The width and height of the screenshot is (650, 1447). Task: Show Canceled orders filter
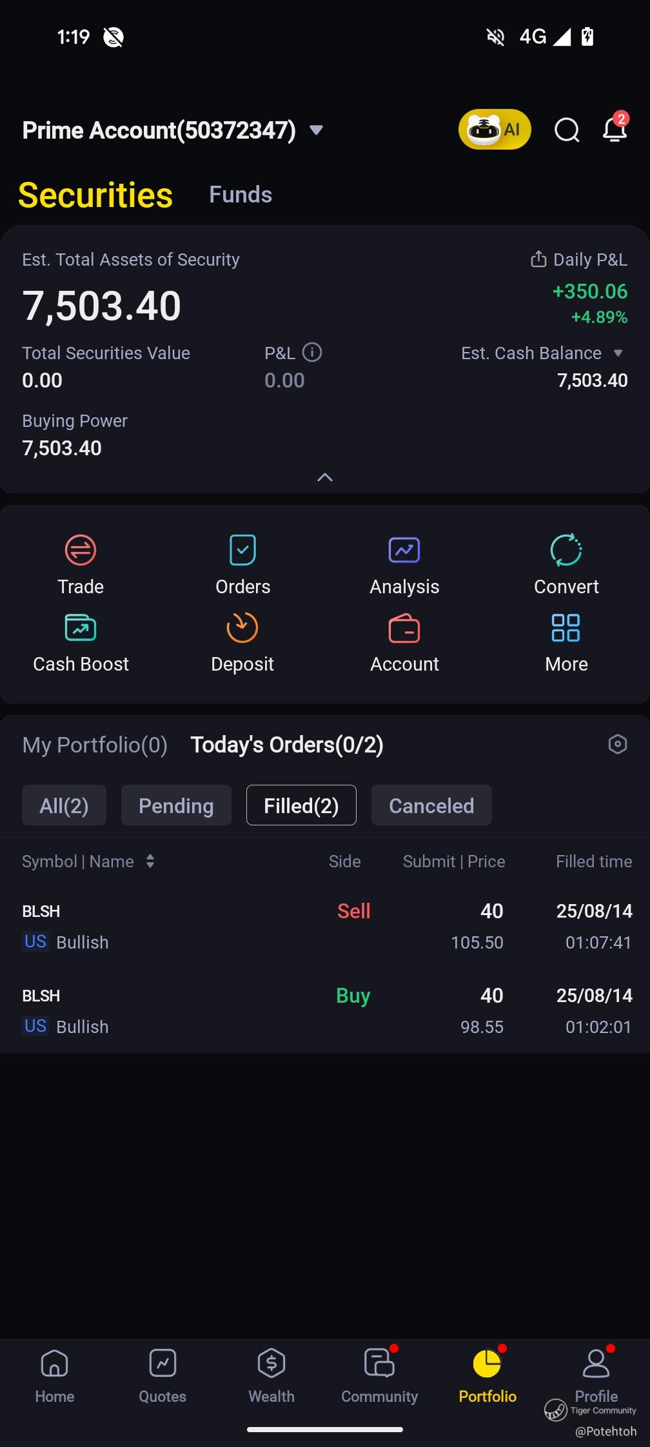431,805
